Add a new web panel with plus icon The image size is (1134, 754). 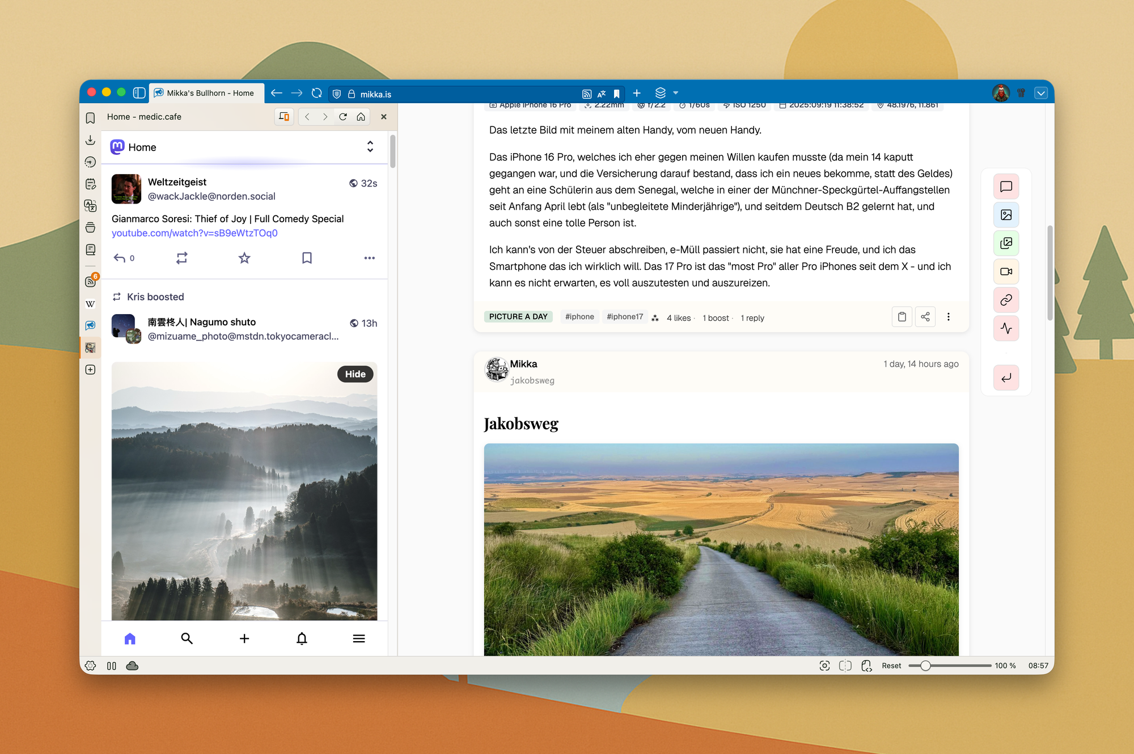tap(90, 370)
